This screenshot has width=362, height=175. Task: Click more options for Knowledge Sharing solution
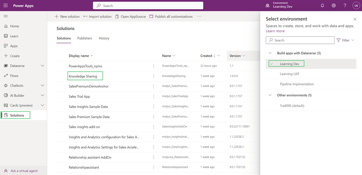point(154,76)
